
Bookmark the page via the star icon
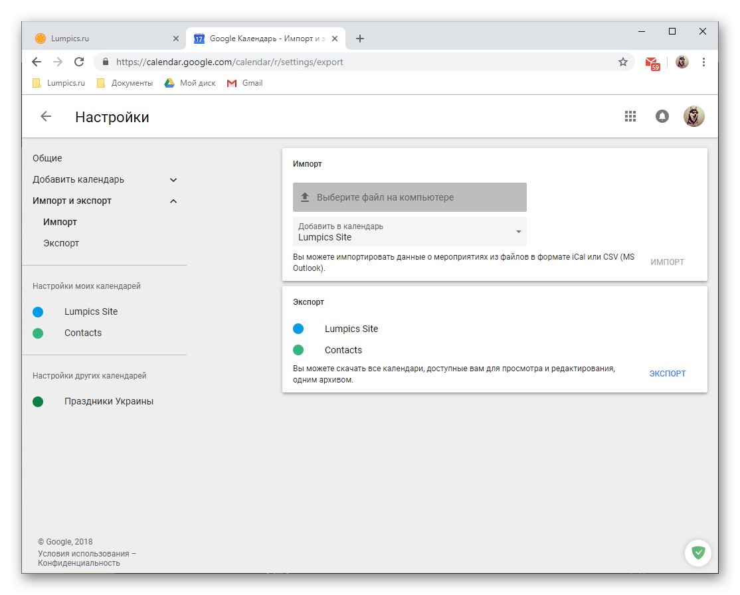pyautogui.click(x=622, y=61)
